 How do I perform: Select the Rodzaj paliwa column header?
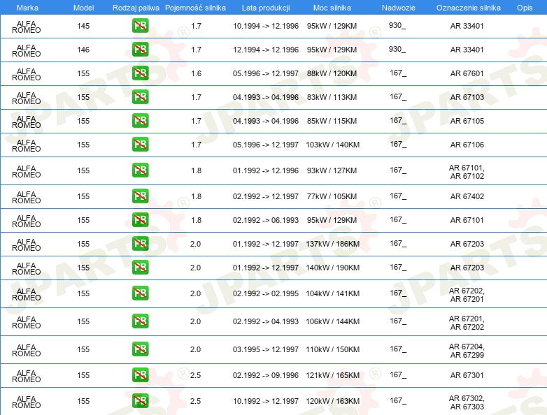136,8
